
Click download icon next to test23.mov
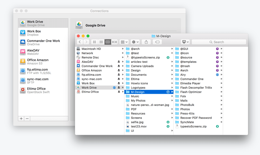(x=168, y=126)
